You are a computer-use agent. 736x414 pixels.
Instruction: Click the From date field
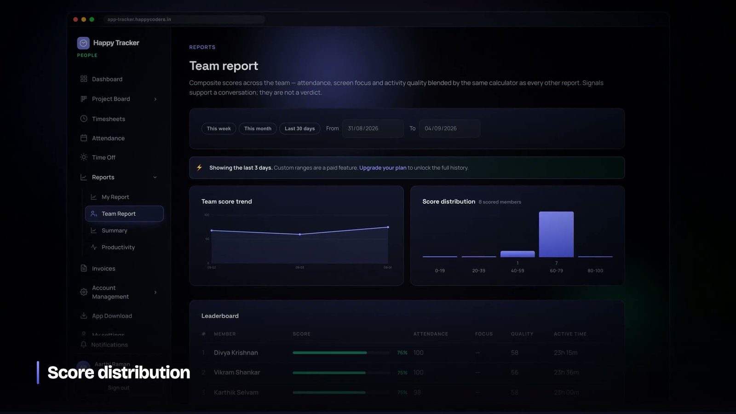(373, 128)
